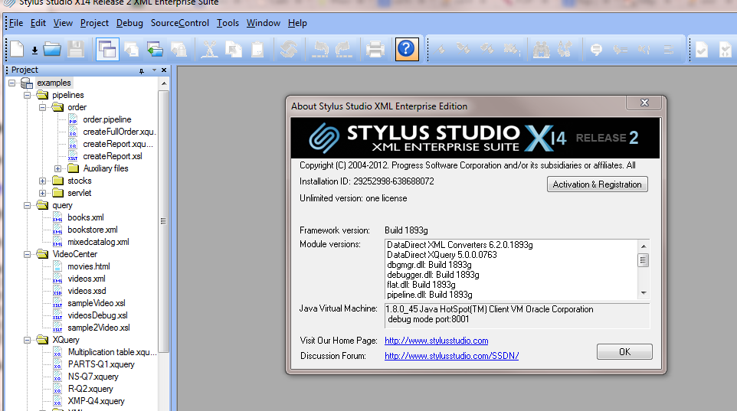Expand the Auxiliary files folder
The height and width of the screenshot is (411, 737).
click(x=57, y=168)
